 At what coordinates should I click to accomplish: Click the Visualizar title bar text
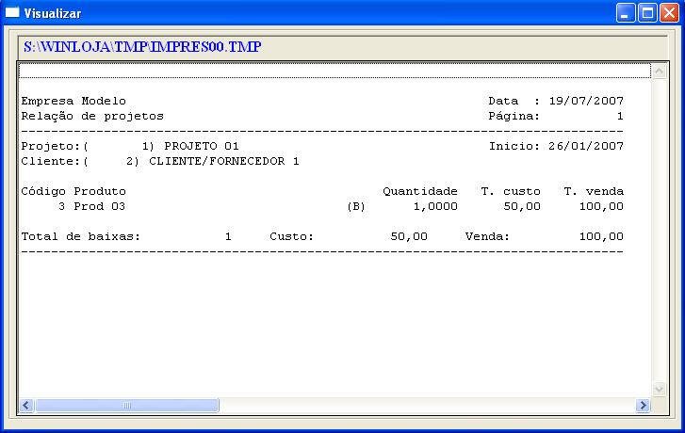53,13
